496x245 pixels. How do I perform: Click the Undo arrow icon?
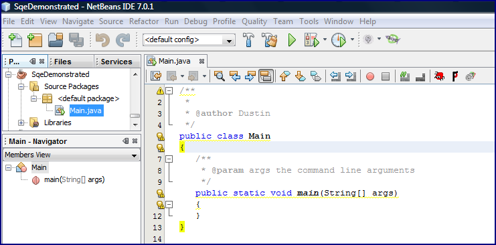(x=103, y=40)
